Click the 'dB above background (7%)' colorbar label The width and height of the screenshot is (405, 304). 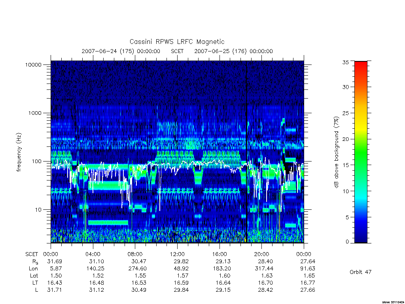(336, 152)
